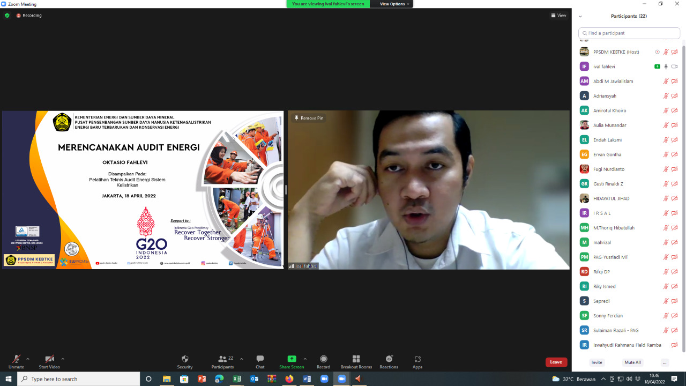The height and width of the screenshot is (386, 686).
Task: Click the green encryption shield icon
Action: tap(7, 16)
